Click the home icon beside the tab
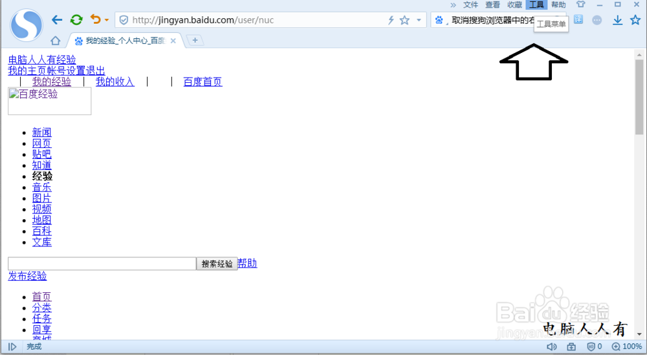This screenshot has height=355, width=647. tap(55, 40)
